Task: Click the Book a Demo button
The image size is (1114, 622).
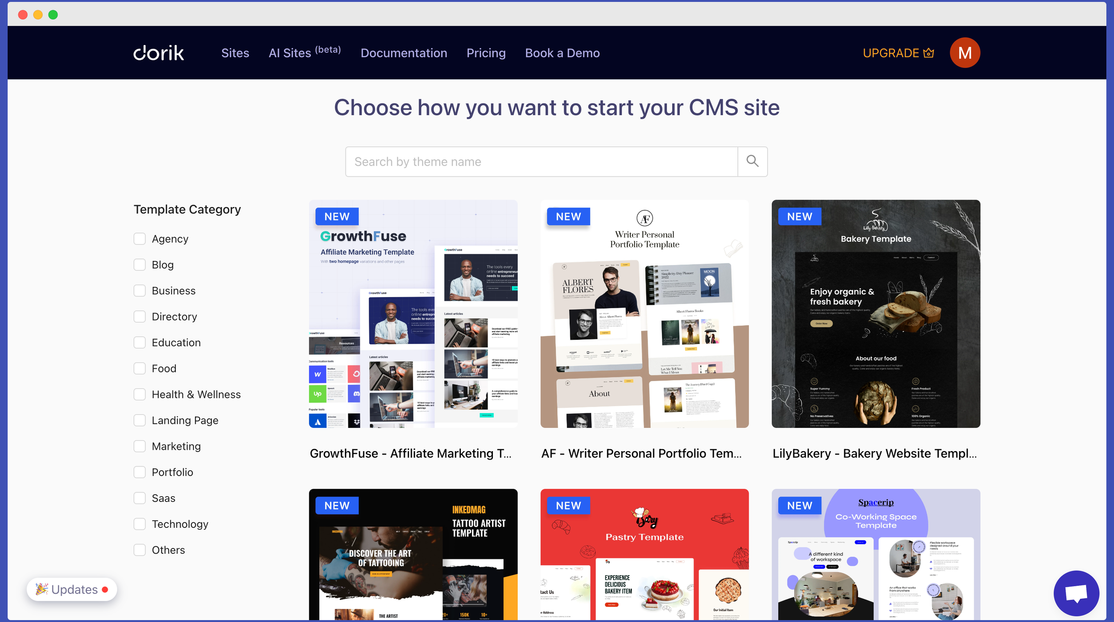Action: pos(562,53)
